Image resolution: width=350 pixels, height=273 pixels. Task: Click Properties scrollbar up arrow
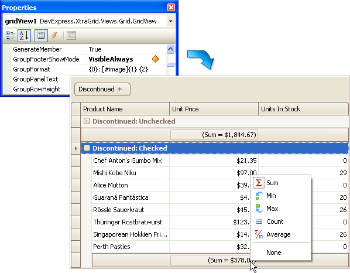click(170, 49)
